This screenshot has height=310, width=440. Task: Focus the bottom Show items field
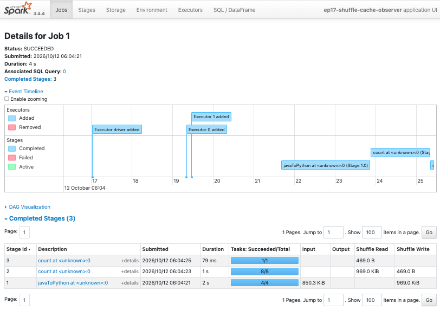tap(372, 300)
